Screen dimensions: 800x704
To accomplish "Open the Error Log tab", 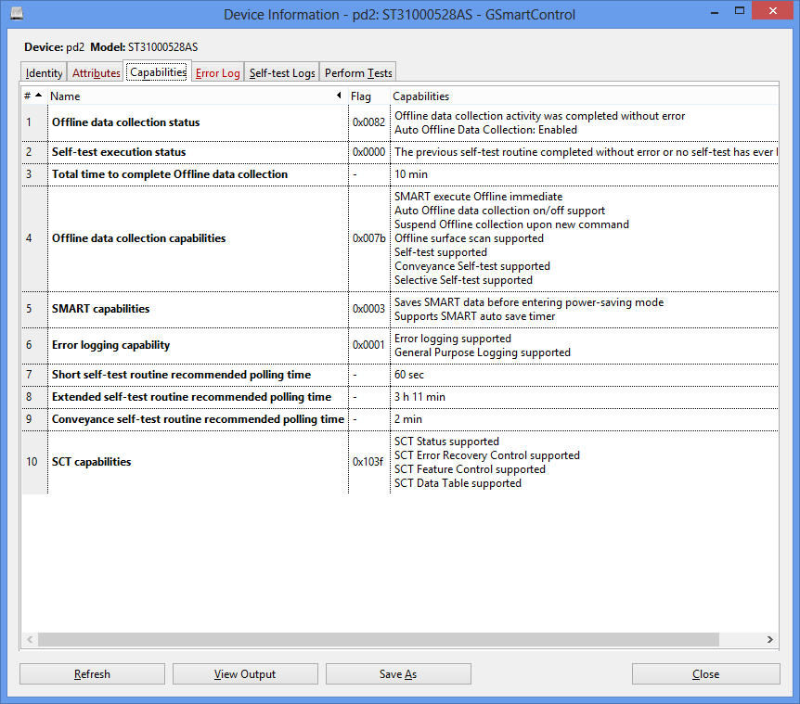I will (217, 73).
